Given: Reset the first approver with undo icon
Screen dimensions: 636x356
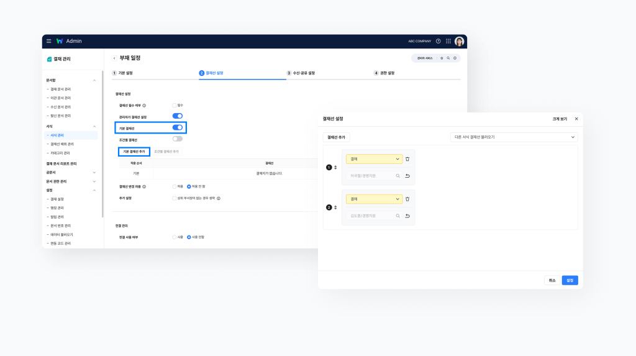Looking at the screenshot, I should (407, 176).
